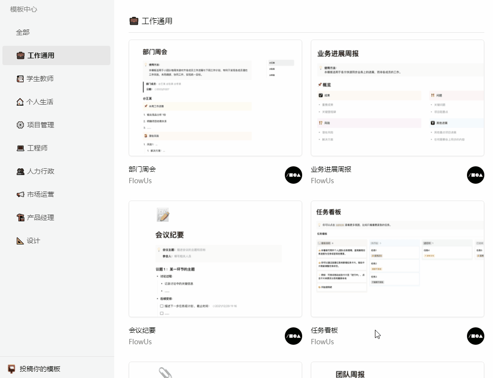Open the 项目管理 category
493x378 pixels.
click(56, 125)
